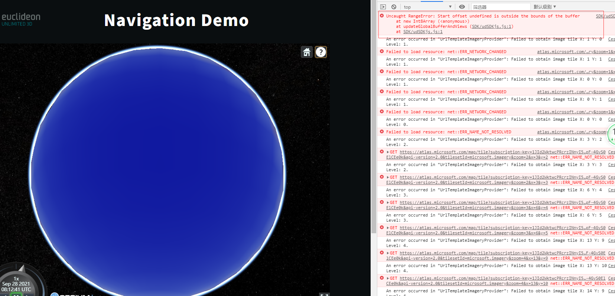This screenshot has height=296, width=615.
Task: Open the 'top' JavaScript context dropdown
Action: (x=428, y=7)
